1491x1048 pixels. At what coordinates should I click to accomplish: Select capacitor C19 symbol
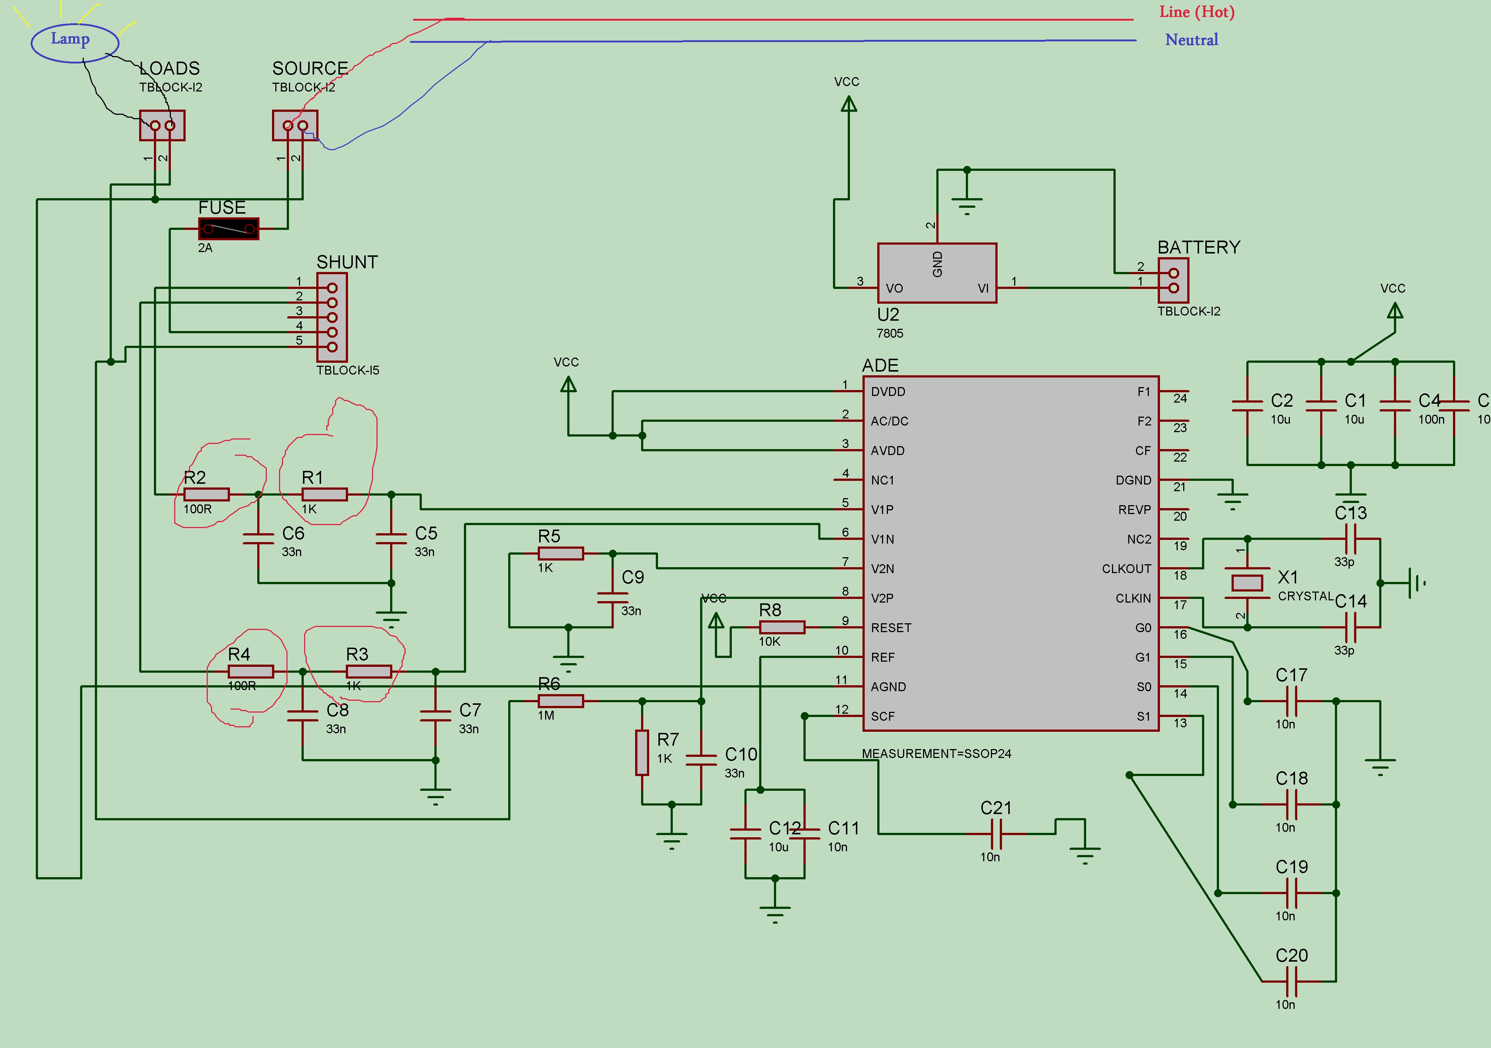click(x=1292, y=893)
